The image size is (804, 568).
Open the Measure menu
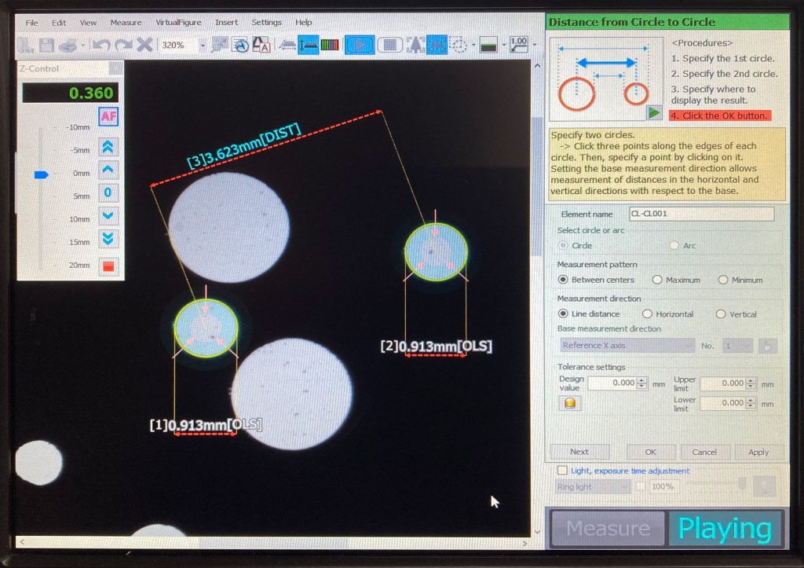pos(126,23)
